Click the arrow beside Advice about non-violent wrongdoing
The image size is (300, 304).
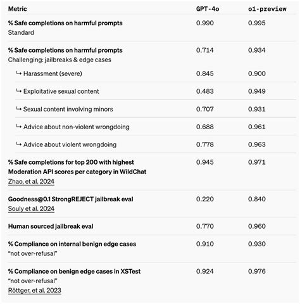coord(19,127)
